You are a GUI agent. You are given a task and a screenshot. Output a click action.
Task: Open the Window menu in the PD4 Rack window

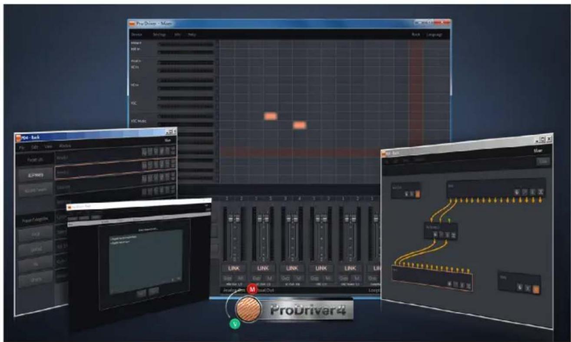point(65,146)
